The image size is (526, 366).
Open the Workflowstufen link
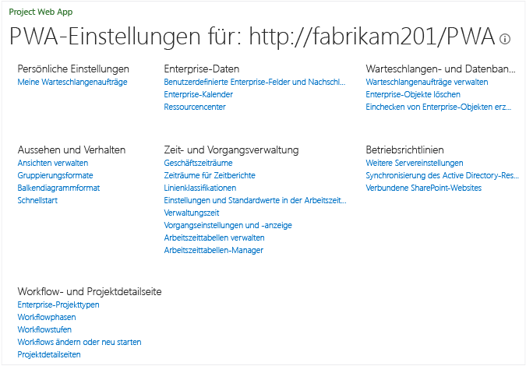pos(44,330)
